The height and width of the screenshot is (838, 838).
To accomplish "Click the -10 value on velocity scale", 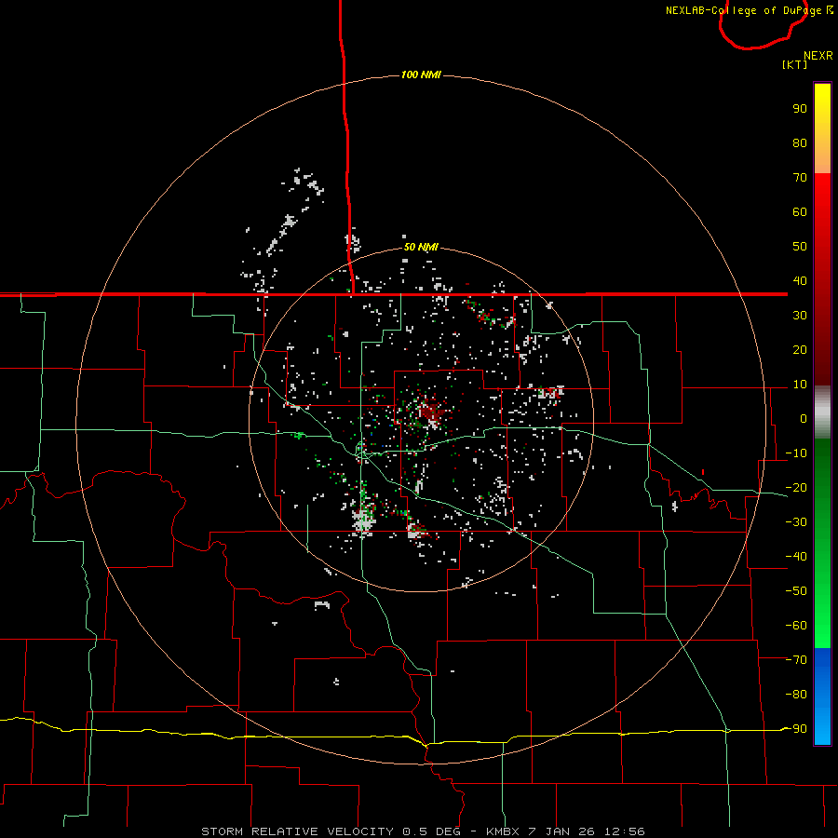I will (796, 453).
